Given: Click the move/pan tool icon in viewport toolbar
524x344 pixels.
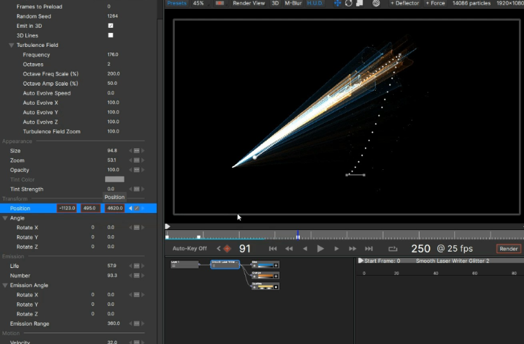Looking at the screenshot, I should (337, 3).
